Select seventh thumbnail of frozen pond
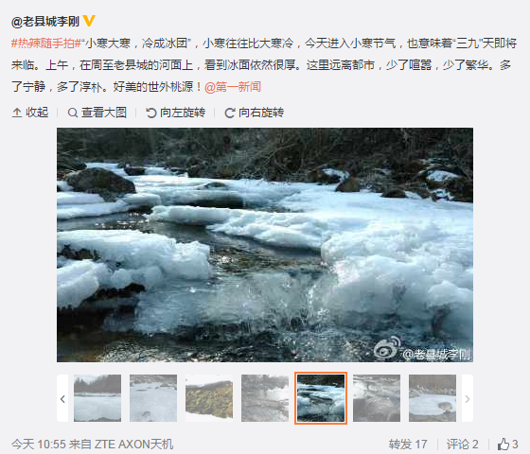The width and height of the screenshot is (530, 454). [x=433, y=398]
